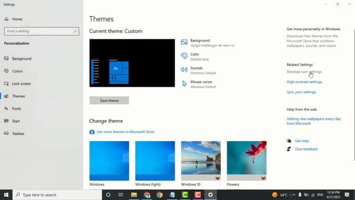Open the notepad-style app on taskbar
This screenshot has width=355, height=200.
click(x=172, y=195)
